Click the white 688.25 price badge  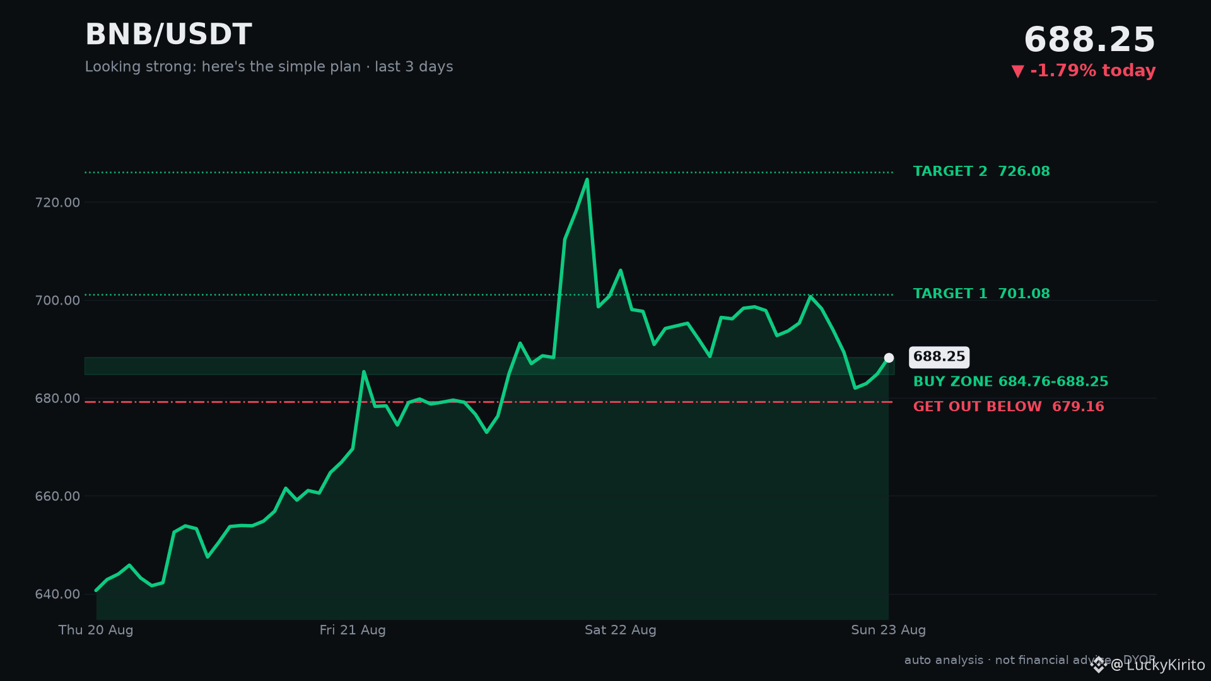coord(939,357)
